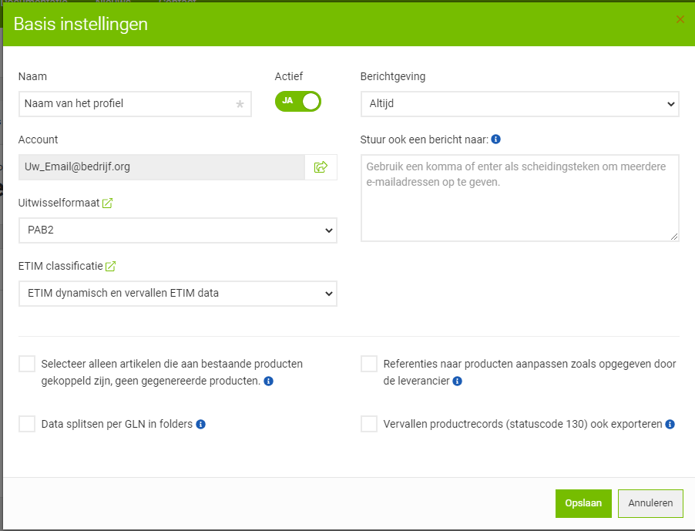Open the ETIM classificatie dropdown
Viewport: 695px width, 531px height.
point(177,293)
